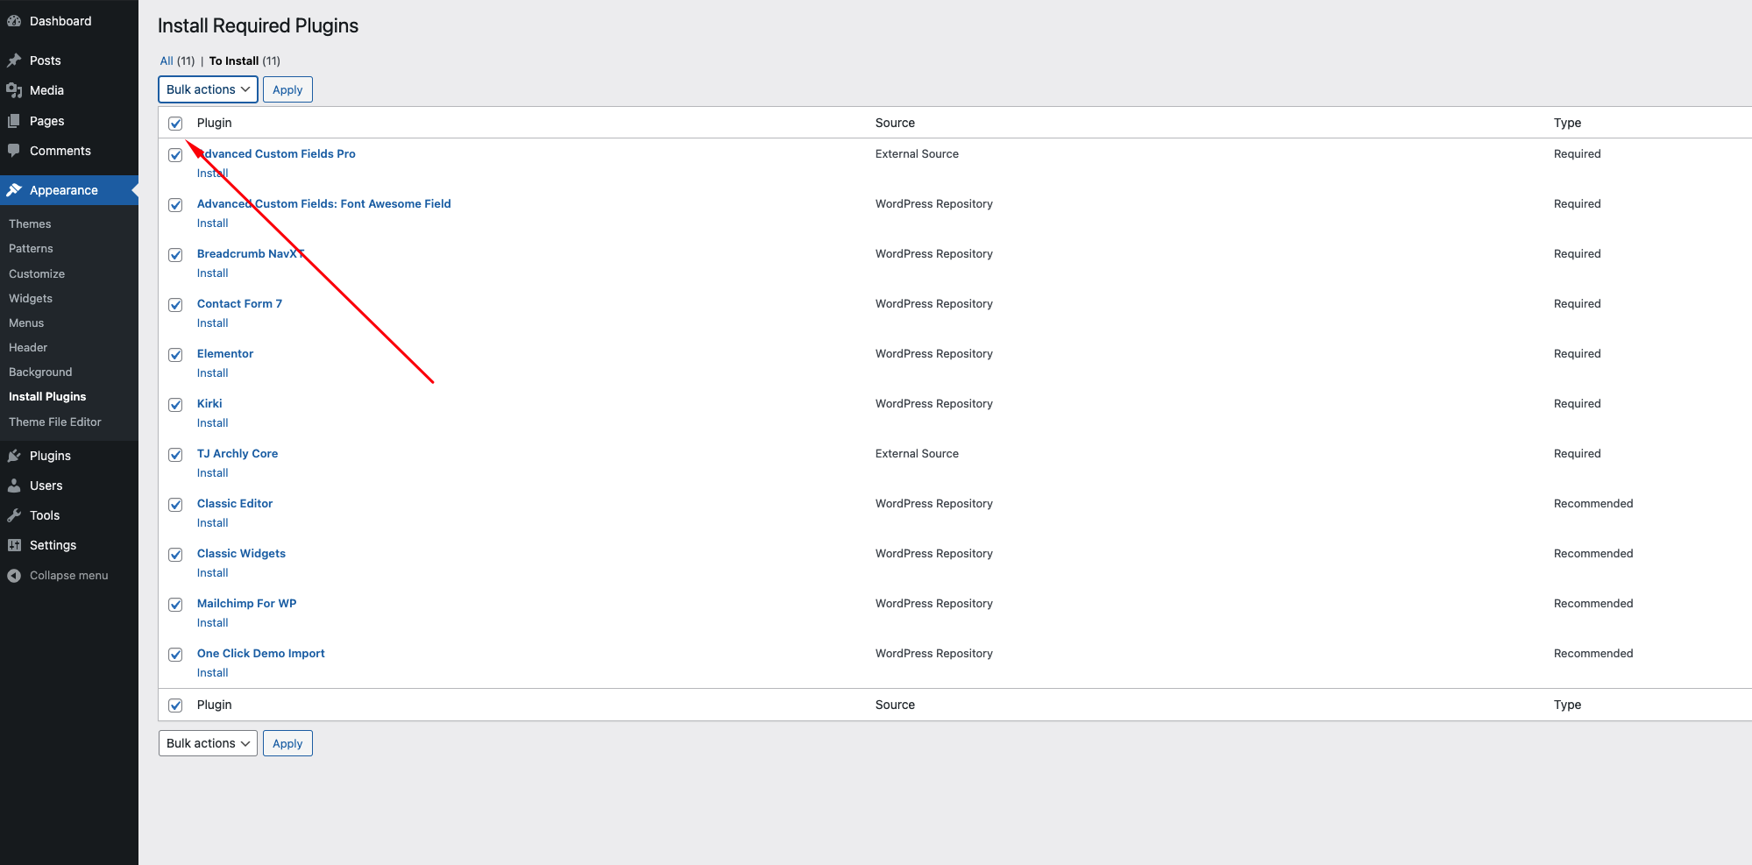The width and height of the screenshot is (1752, 865).
Task: Click the Users person icon
Action: click(14, 486)
